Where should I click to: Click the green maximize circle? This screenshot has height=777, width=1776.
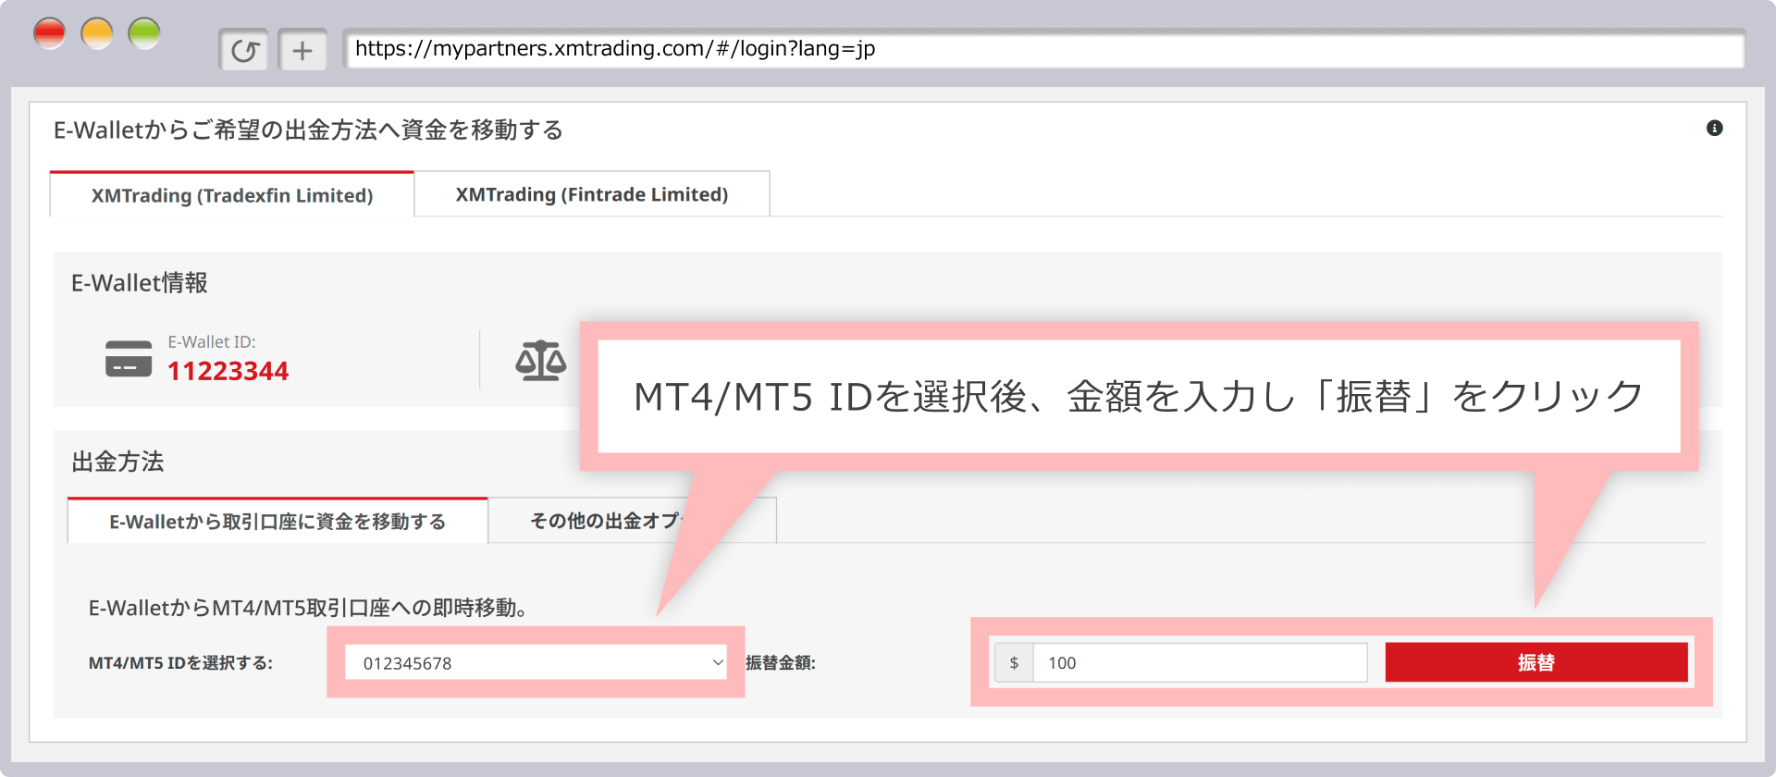[144, 33]
